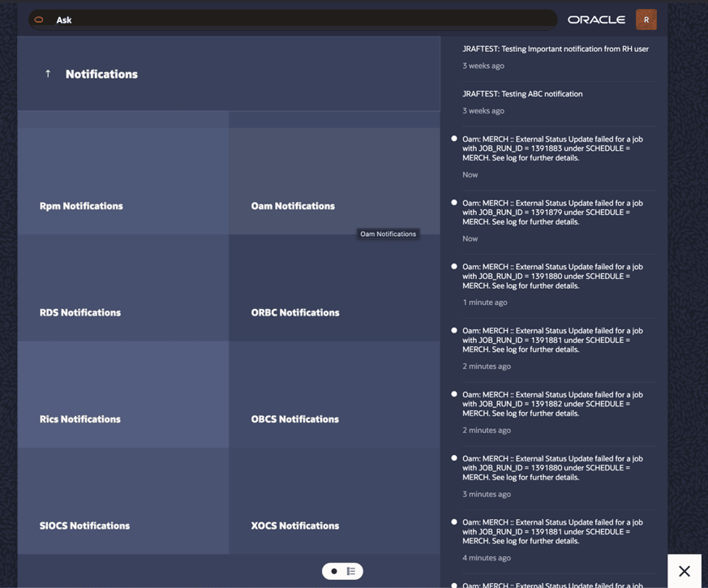Go back using the up arrow beside Notifications
708x588 pixels.
48,74
